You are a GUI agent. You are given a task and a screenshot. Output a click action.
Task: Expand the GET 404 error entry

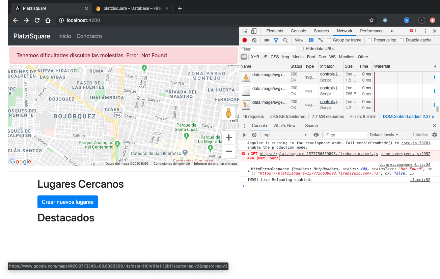pyautogui.click(x=249, y=154)
